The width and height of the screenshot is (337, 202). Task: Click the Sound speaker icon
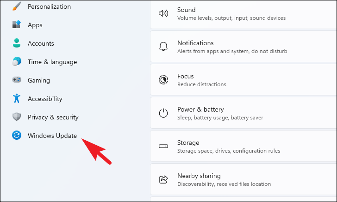pos(163,13)
